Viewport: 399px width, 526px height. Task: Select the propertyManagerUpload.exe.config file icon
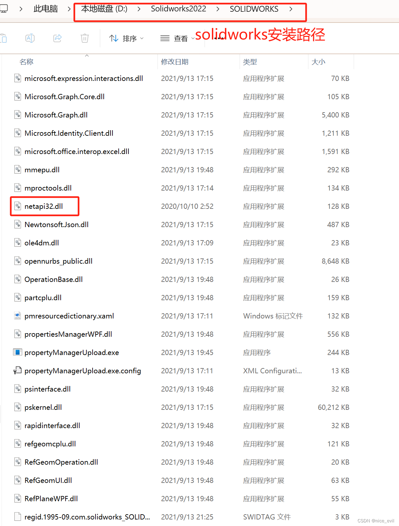[x=18, y=371]
